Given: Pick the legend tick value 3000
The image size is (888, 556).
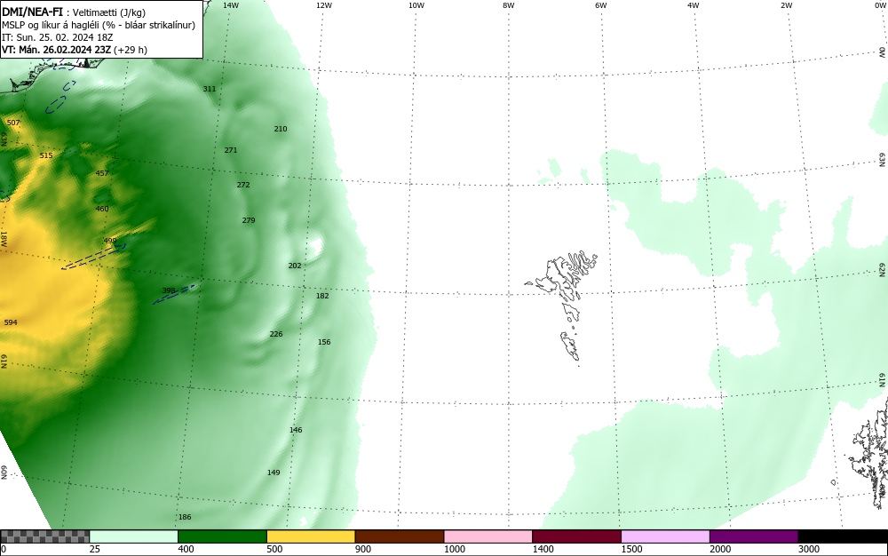Looking at the screenshot, I should (809, 549).
